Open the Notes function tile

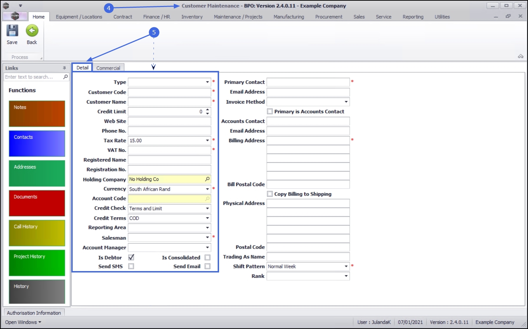coord(37,114)
